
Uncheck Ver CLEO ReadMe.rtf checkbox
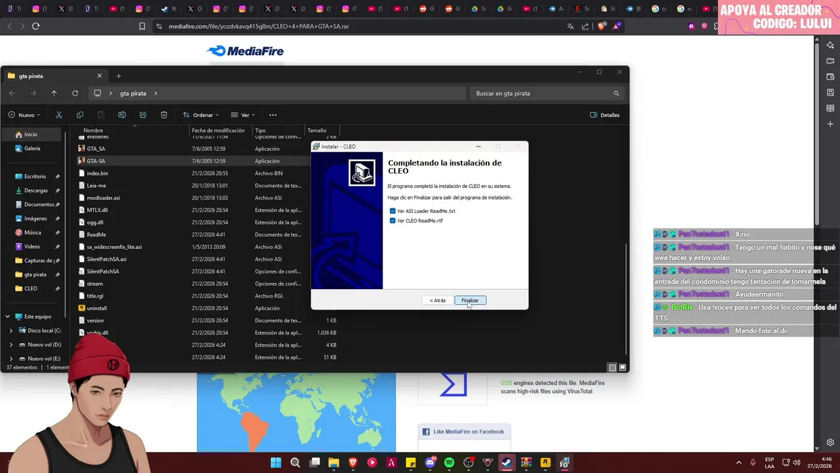point(392,221)
